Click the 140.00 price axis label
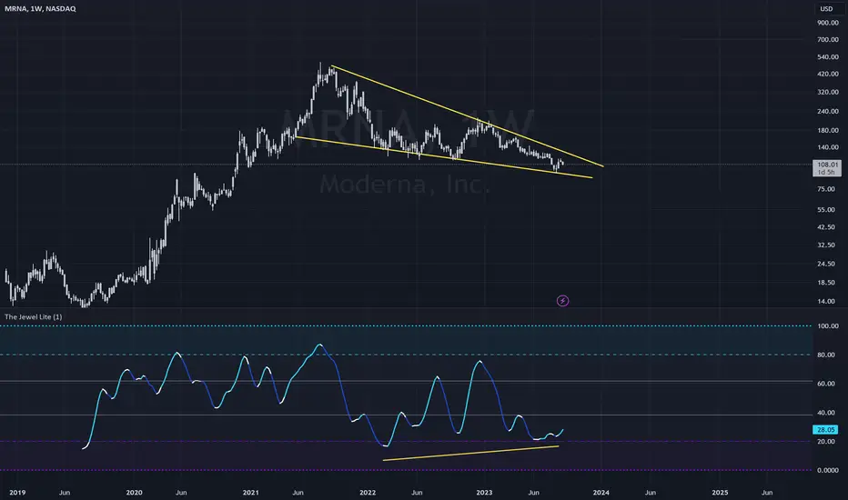 828,147
